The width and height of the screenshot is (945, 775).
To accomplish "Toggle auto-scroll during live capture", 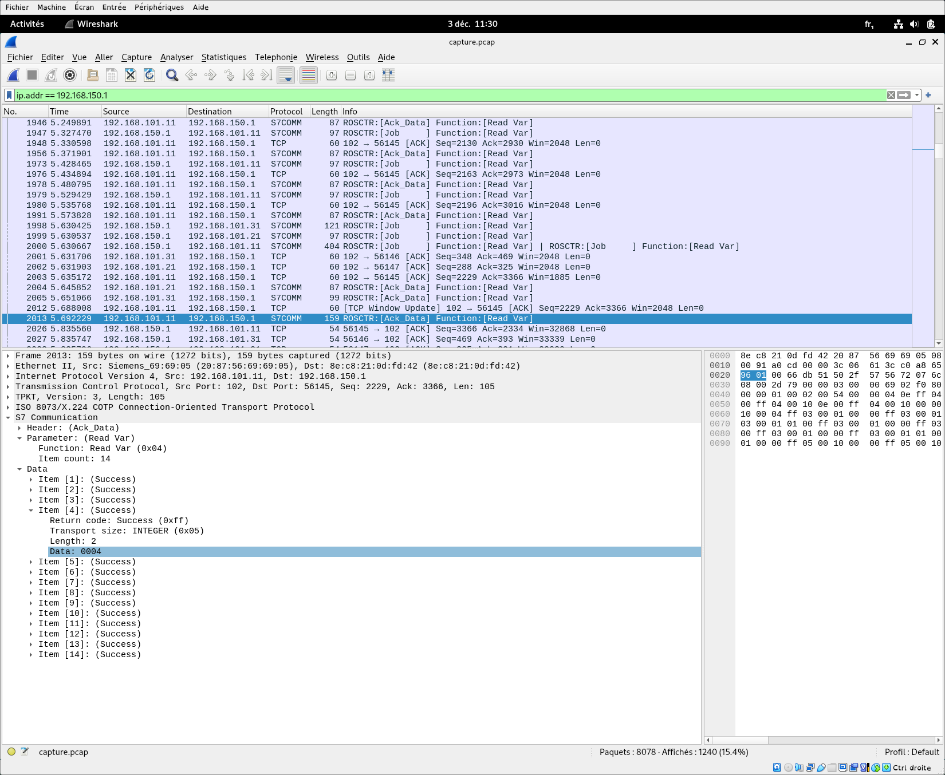I will coord(286,75).
